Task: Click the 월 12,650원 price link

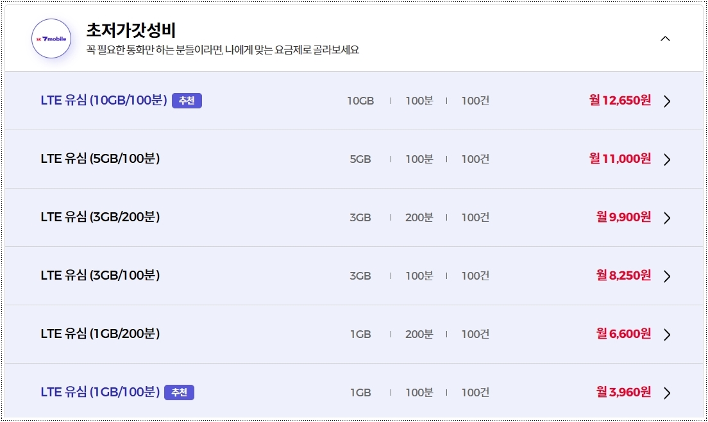Action: tap(619, 101)
